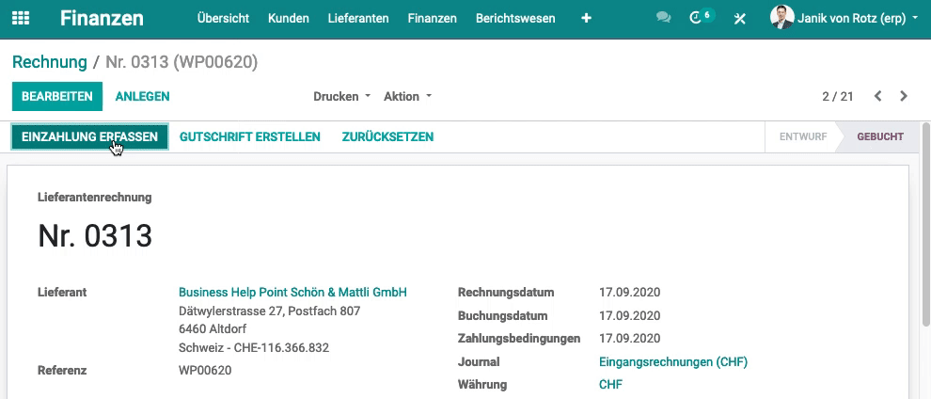
Task: Go to next record arrow
Action: (x=904, y=96)
